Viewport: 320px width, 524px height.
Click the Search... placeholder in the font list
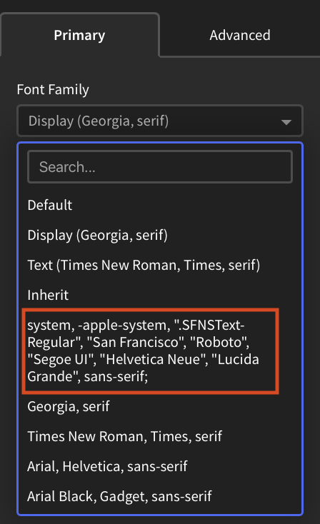[x=67, y=167]
